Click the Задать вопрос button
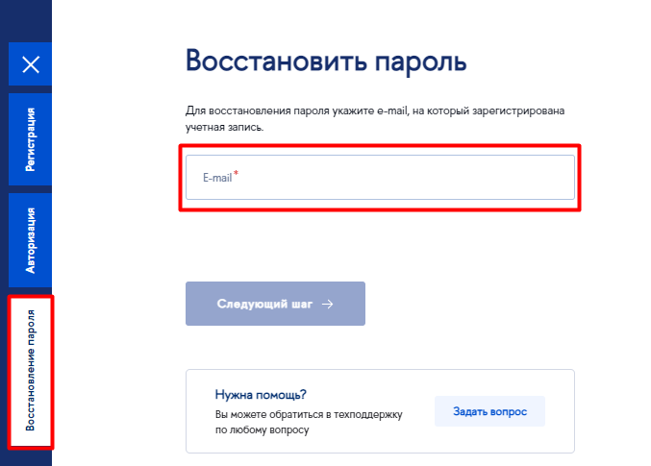The width and height of the screenshot is (651, 466). coord(489,410)
